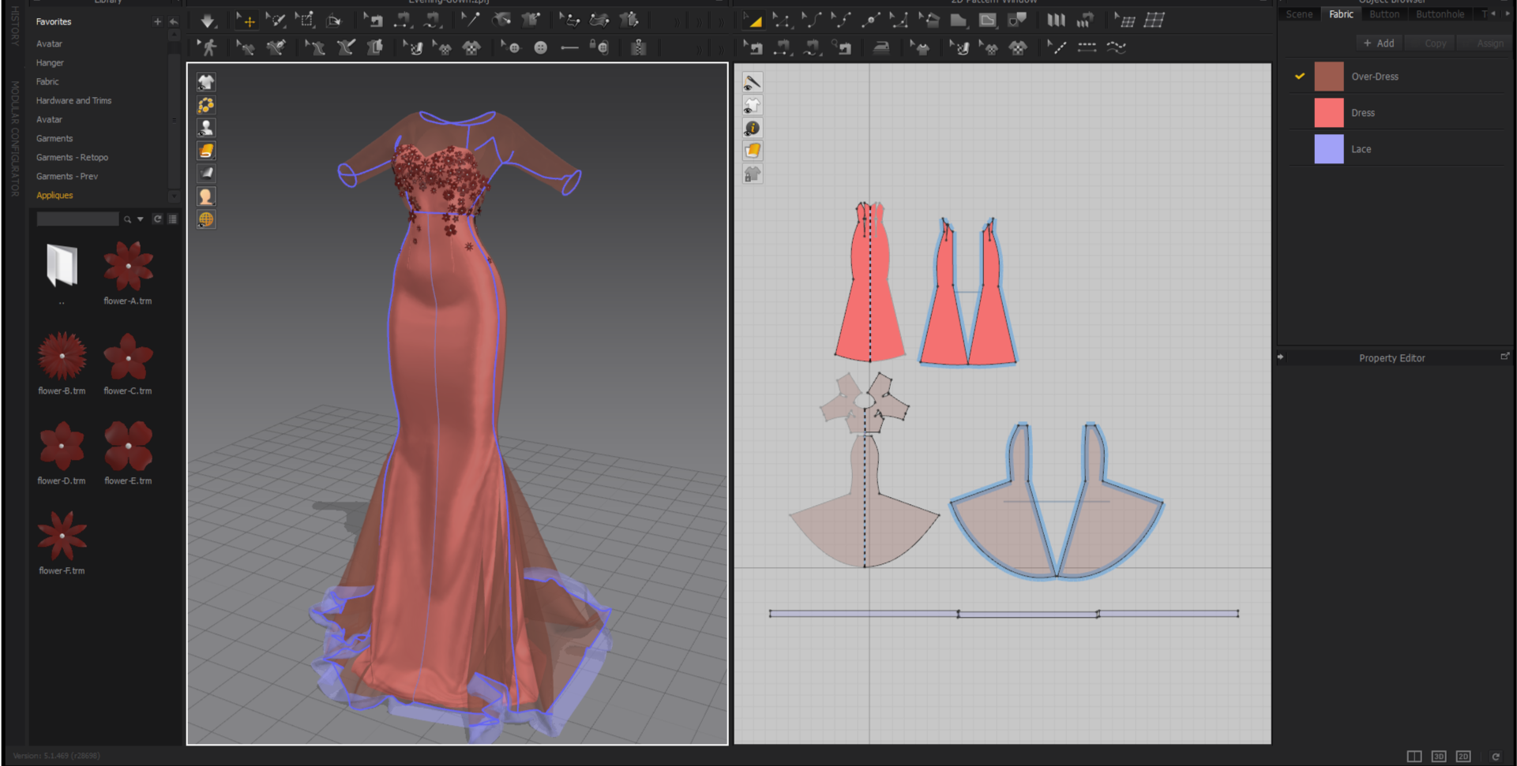This screenshot has width=1517, height=766.
Task: Open the Button tab in Object Browser
Action: click(1384, 14)
